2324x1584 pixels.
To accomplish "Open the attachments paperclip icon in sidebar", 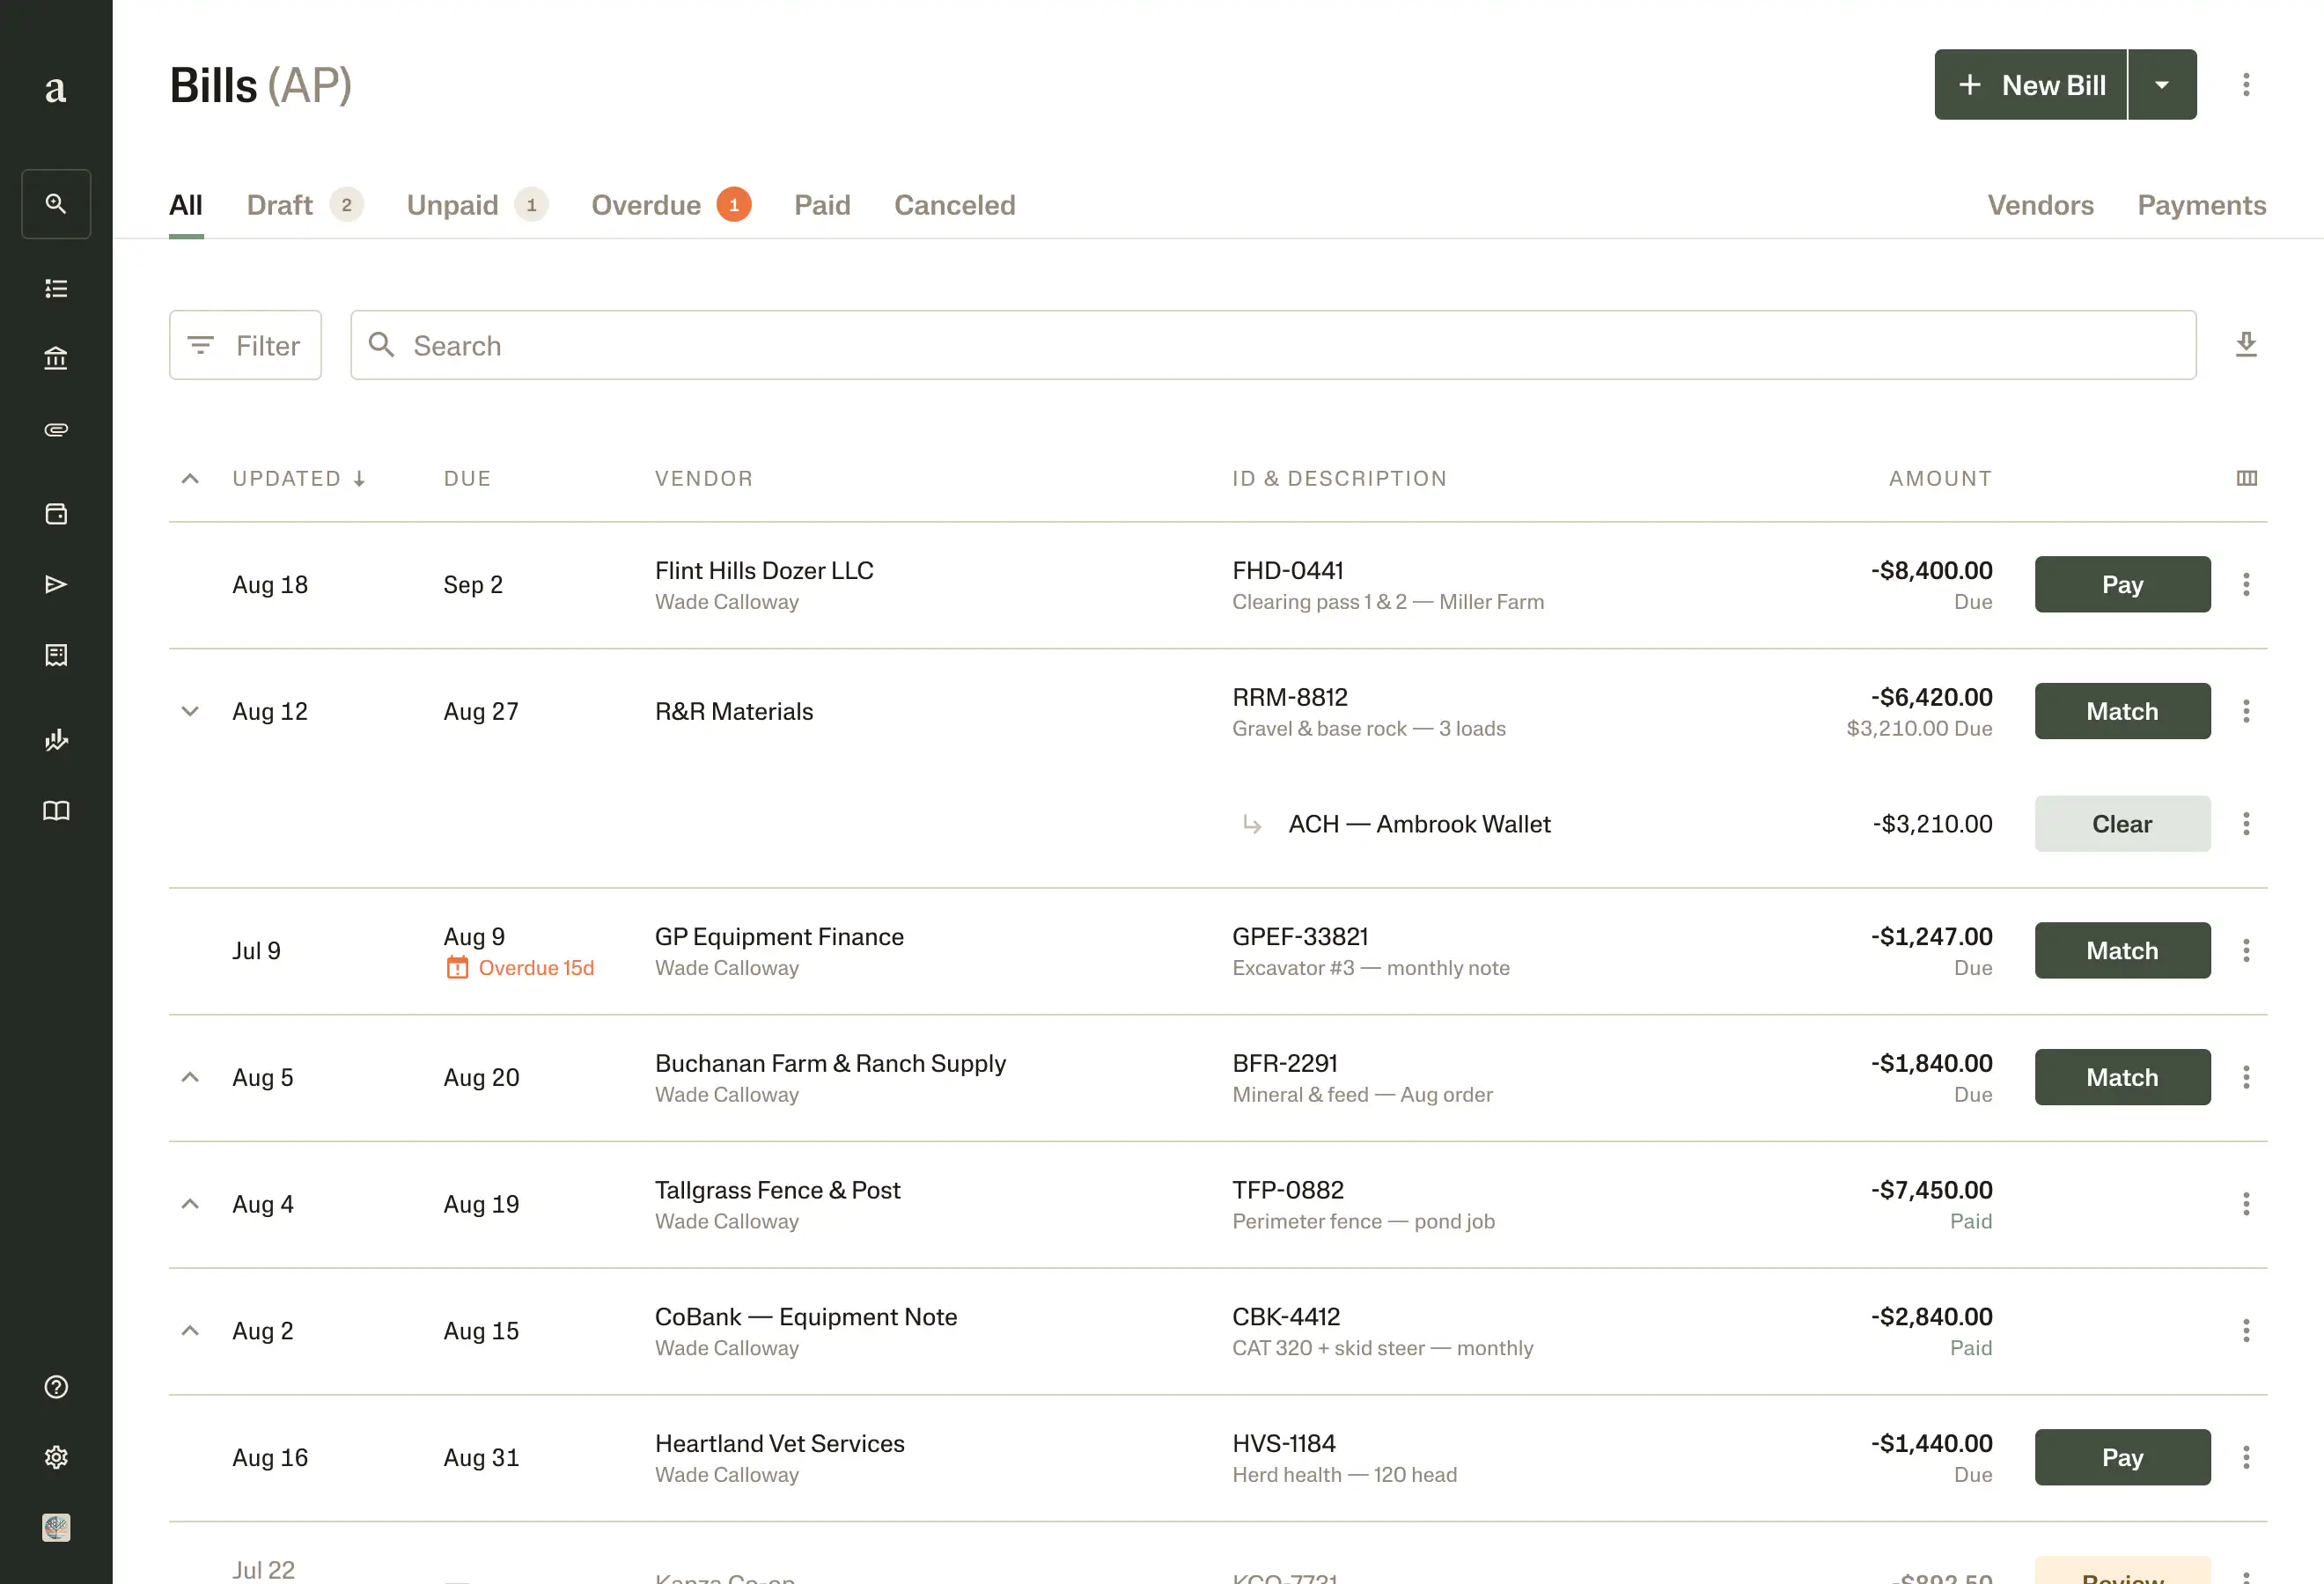I will tap(56, 429).
